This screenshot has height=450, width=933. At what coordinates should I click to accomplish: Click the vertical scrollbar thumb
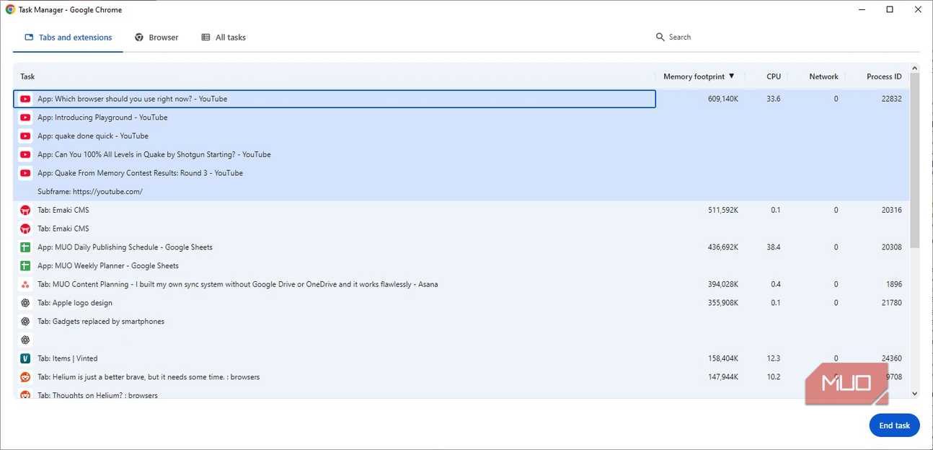tap(915, 161)
